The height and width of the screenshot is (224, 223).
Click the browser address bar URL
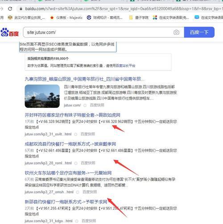pyautogui.click(x=124, y=9)
